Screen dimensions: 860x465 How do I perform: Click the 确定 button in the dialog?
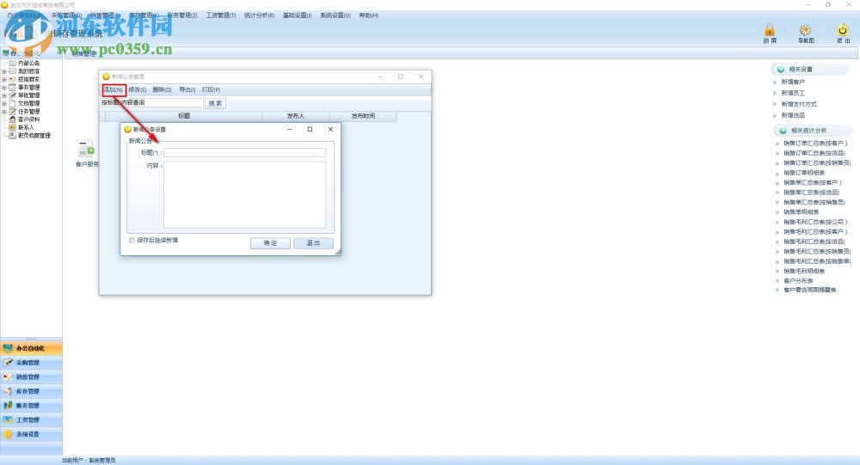pyautogui.click(x=270, y=243)
